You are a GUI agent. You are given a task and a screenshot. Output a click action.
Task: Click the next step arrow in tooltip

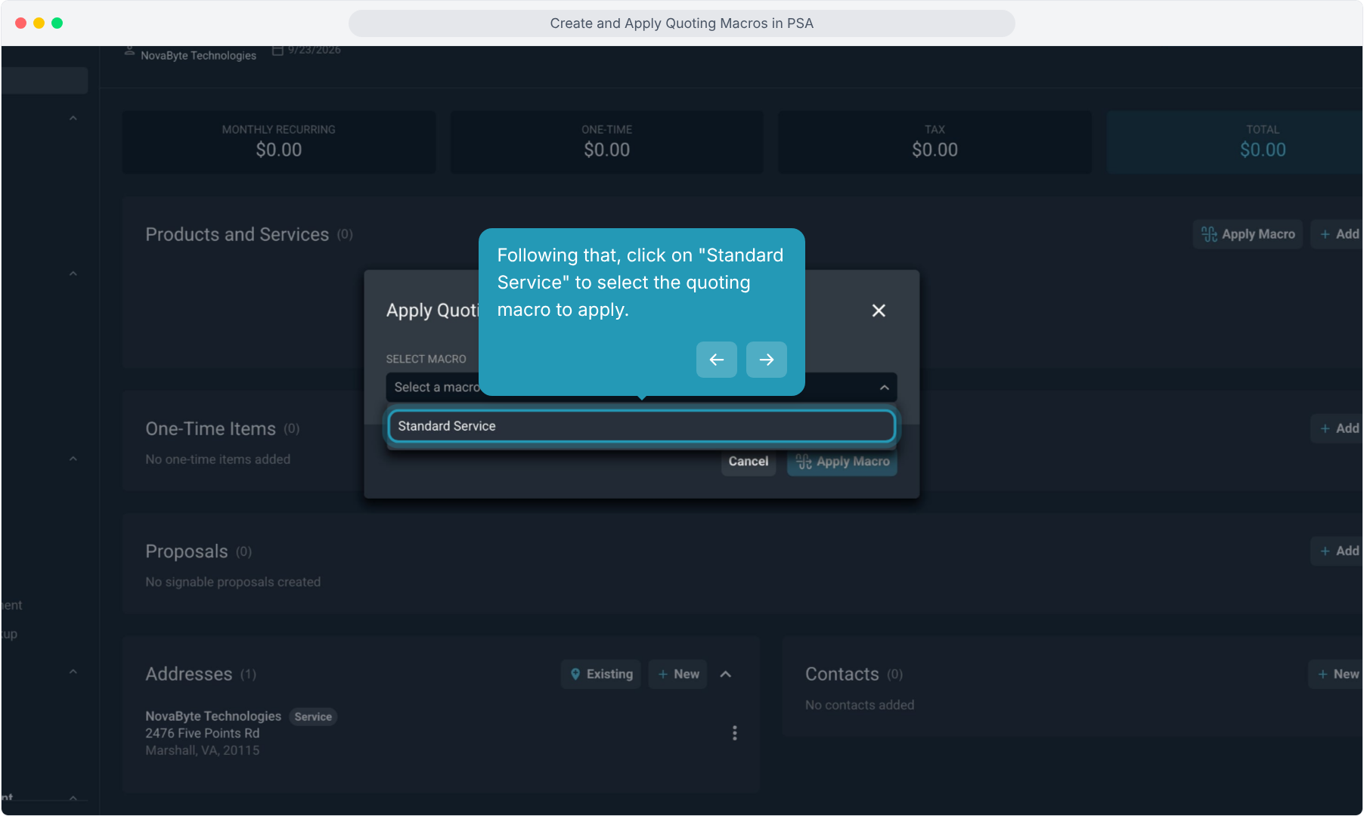pyautogui.click(x=767, y=360)
